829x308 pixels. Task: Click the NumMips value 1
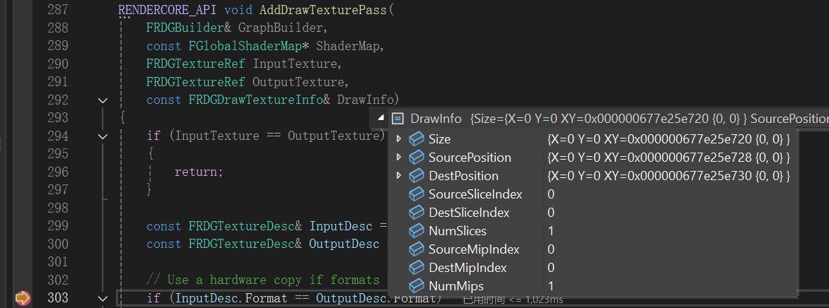click(x=551, y=286)
